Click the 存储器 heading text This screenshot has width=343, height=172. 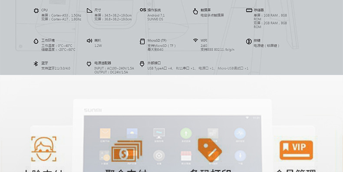[x=259, y=10]
